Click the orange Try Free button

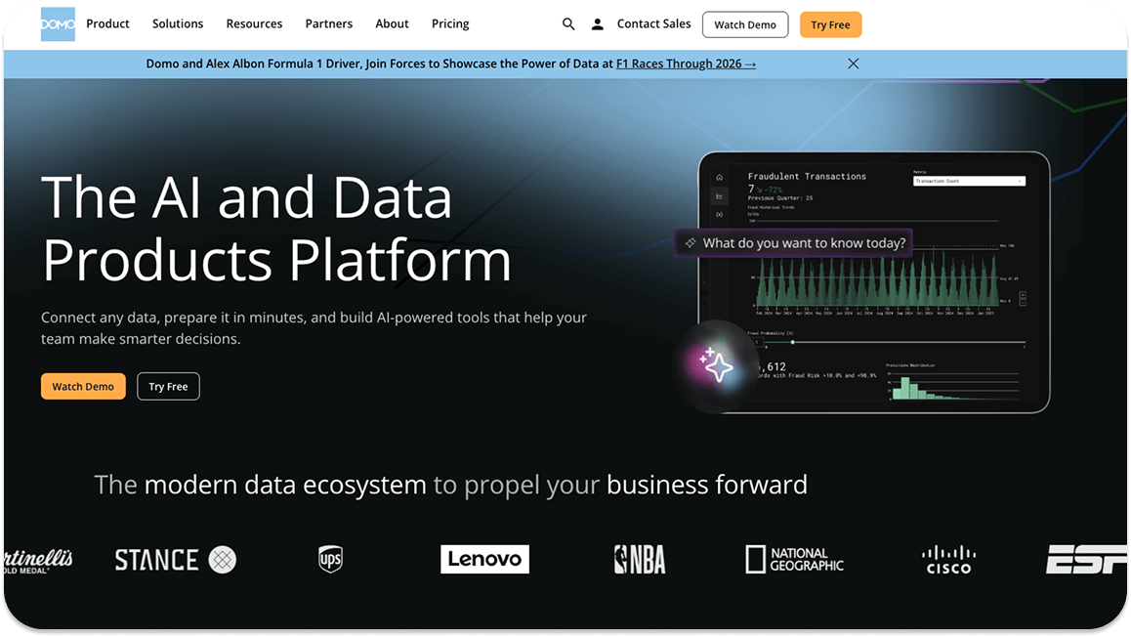830,23
